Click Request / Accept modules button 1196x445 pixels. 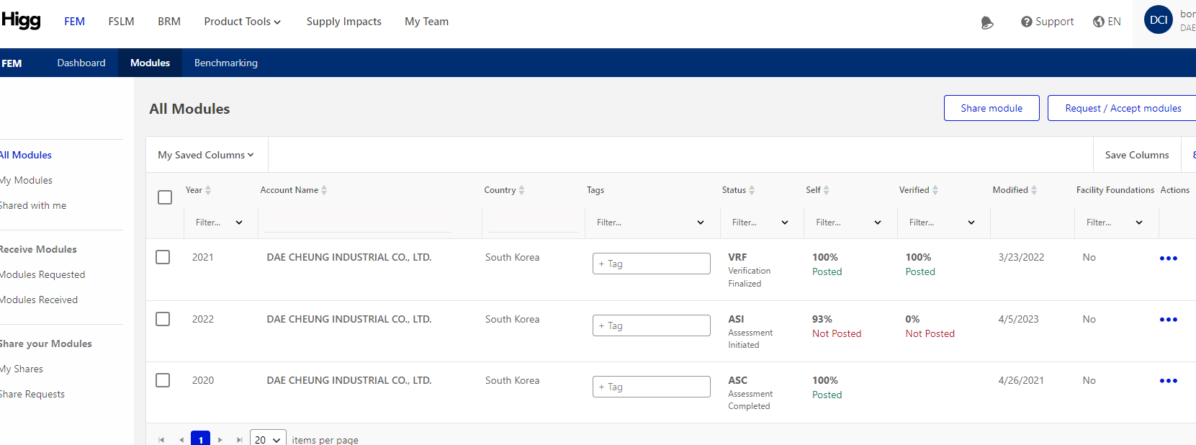coord(1122,108)
